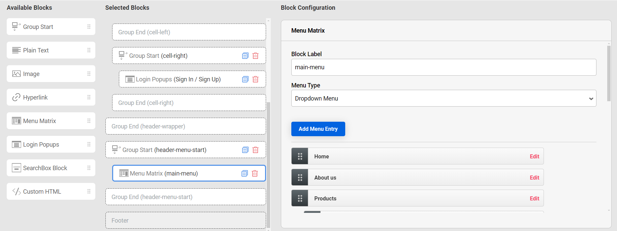Duplicate the Menu Matrix (main-menu) block
617x231 pixels.
(x=245, y=174)
